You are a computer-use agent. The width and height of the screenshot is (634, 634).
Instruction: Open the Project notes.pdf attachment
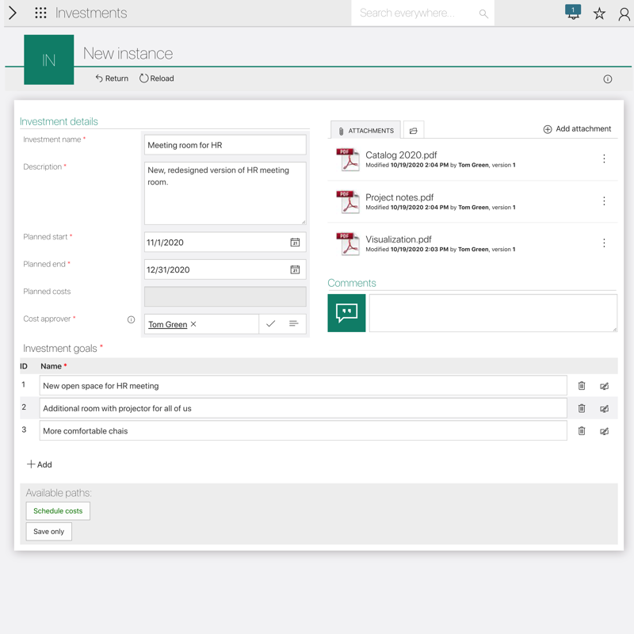[x=399, y=197]
